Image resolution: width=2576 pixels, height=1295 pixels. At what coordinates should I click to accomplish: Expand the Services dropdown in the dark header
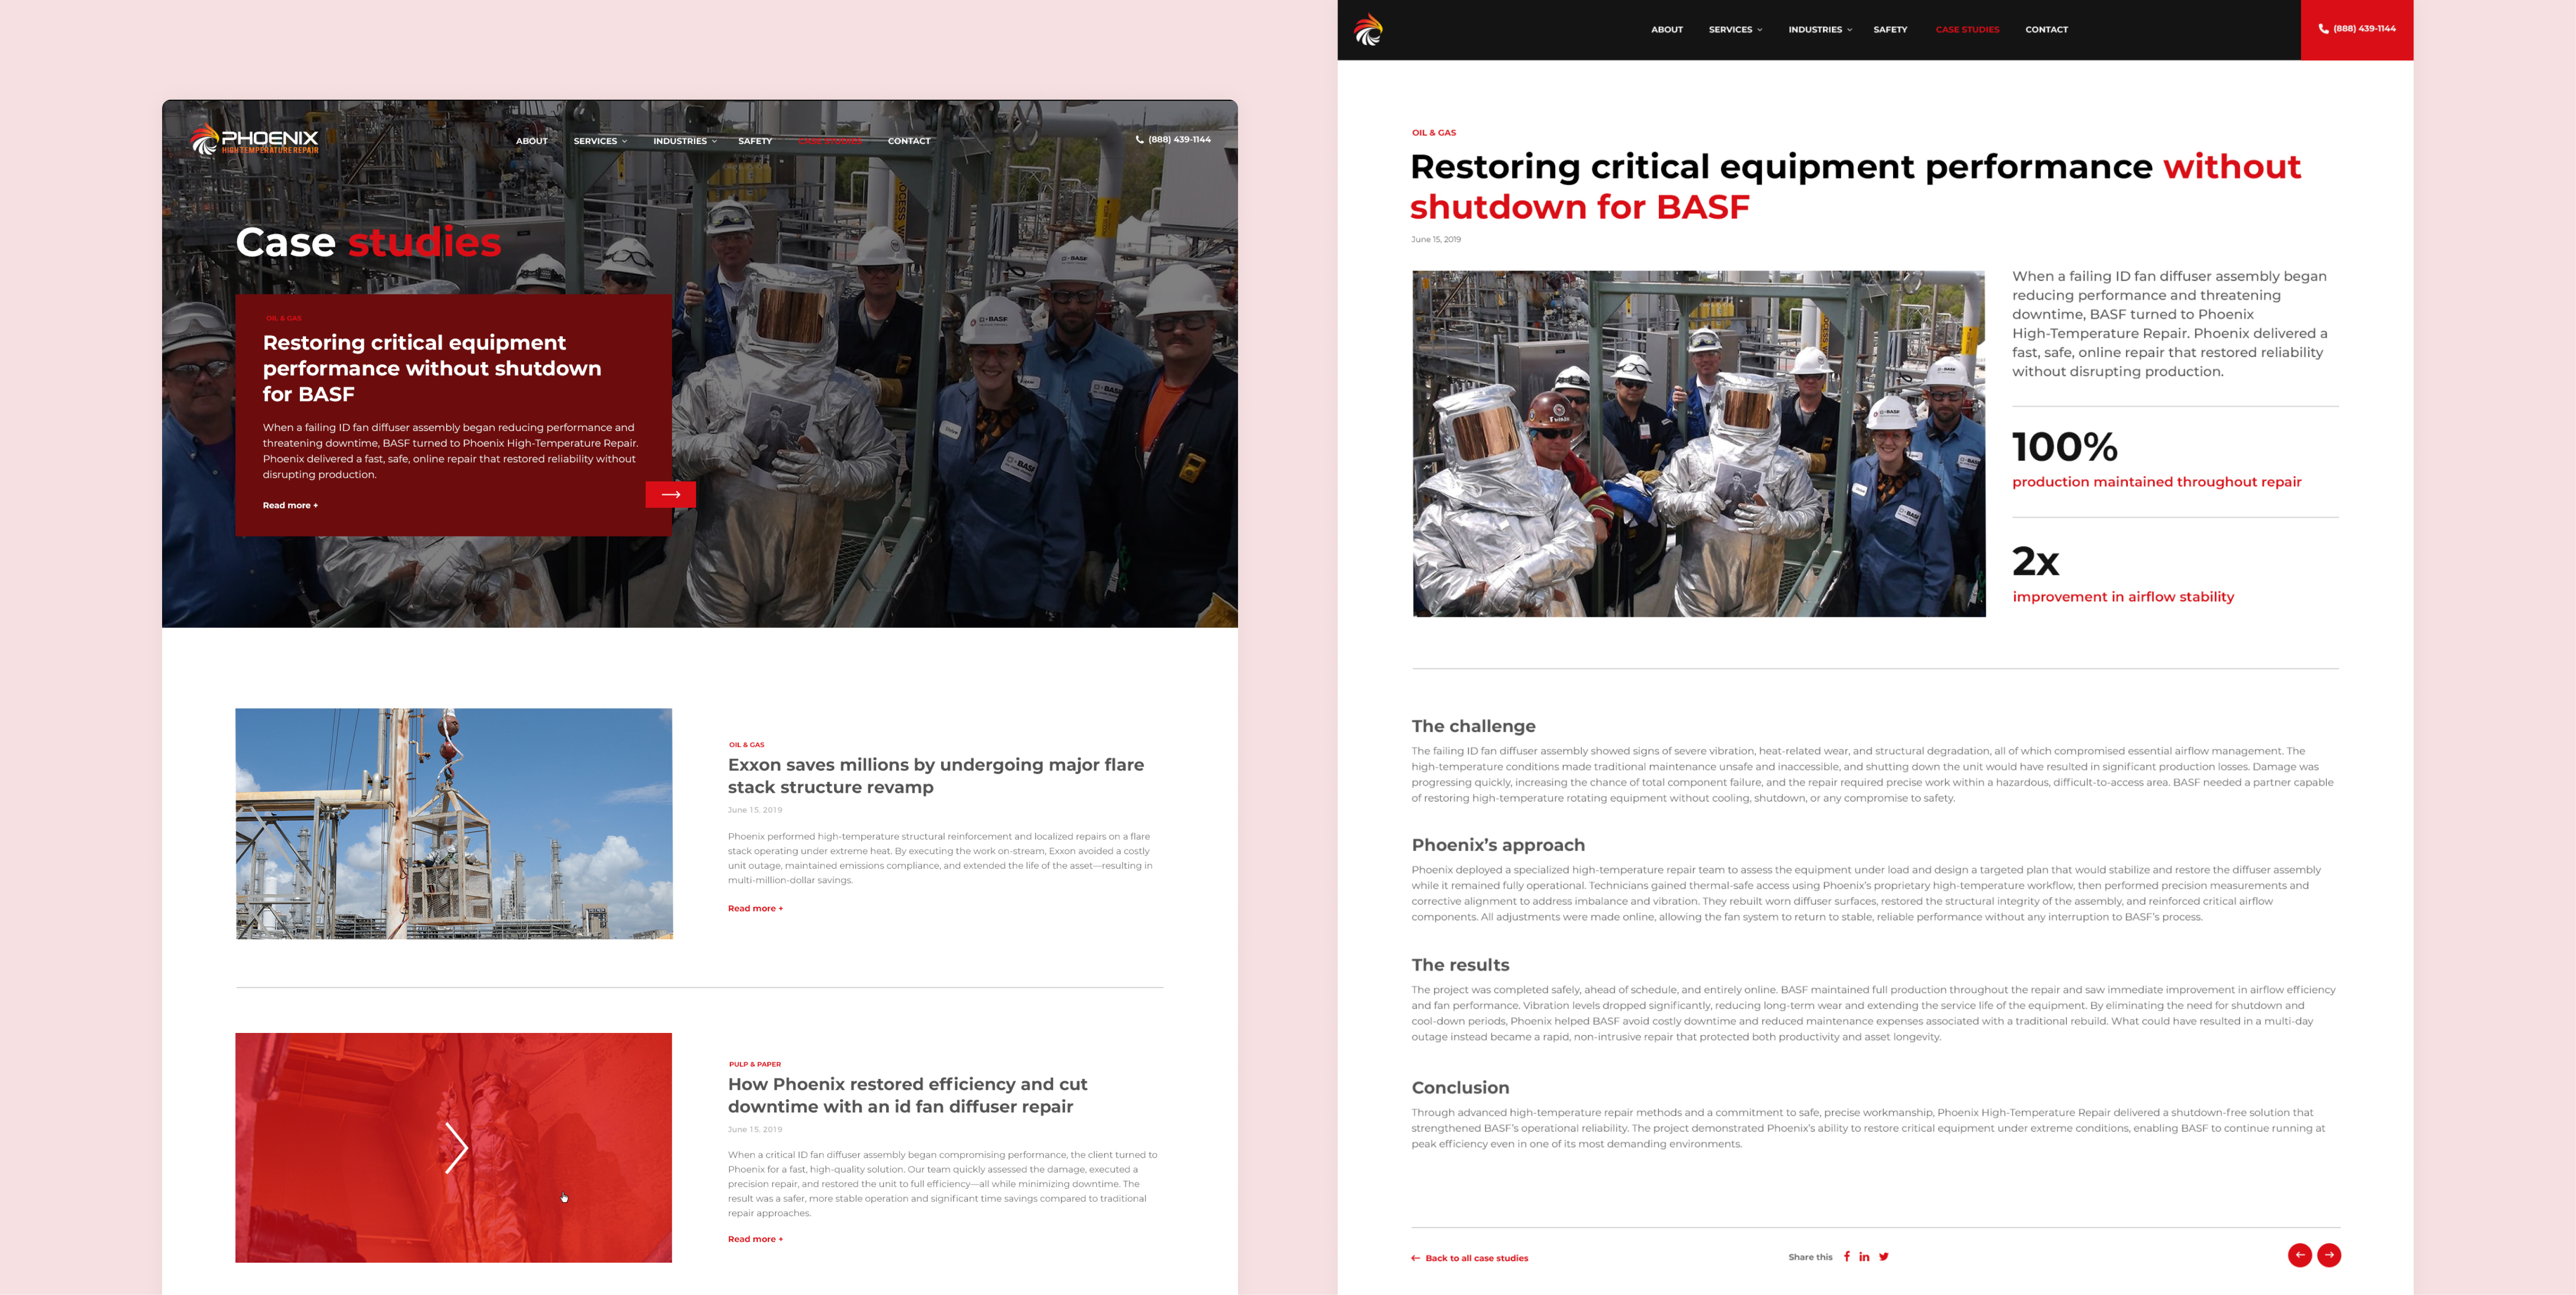[x=1735, y=30]
